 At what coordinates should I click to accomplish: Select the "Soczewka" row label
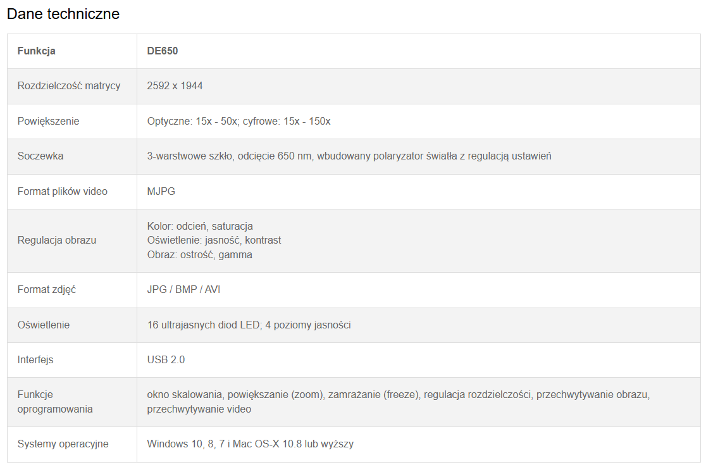(40, 156)
